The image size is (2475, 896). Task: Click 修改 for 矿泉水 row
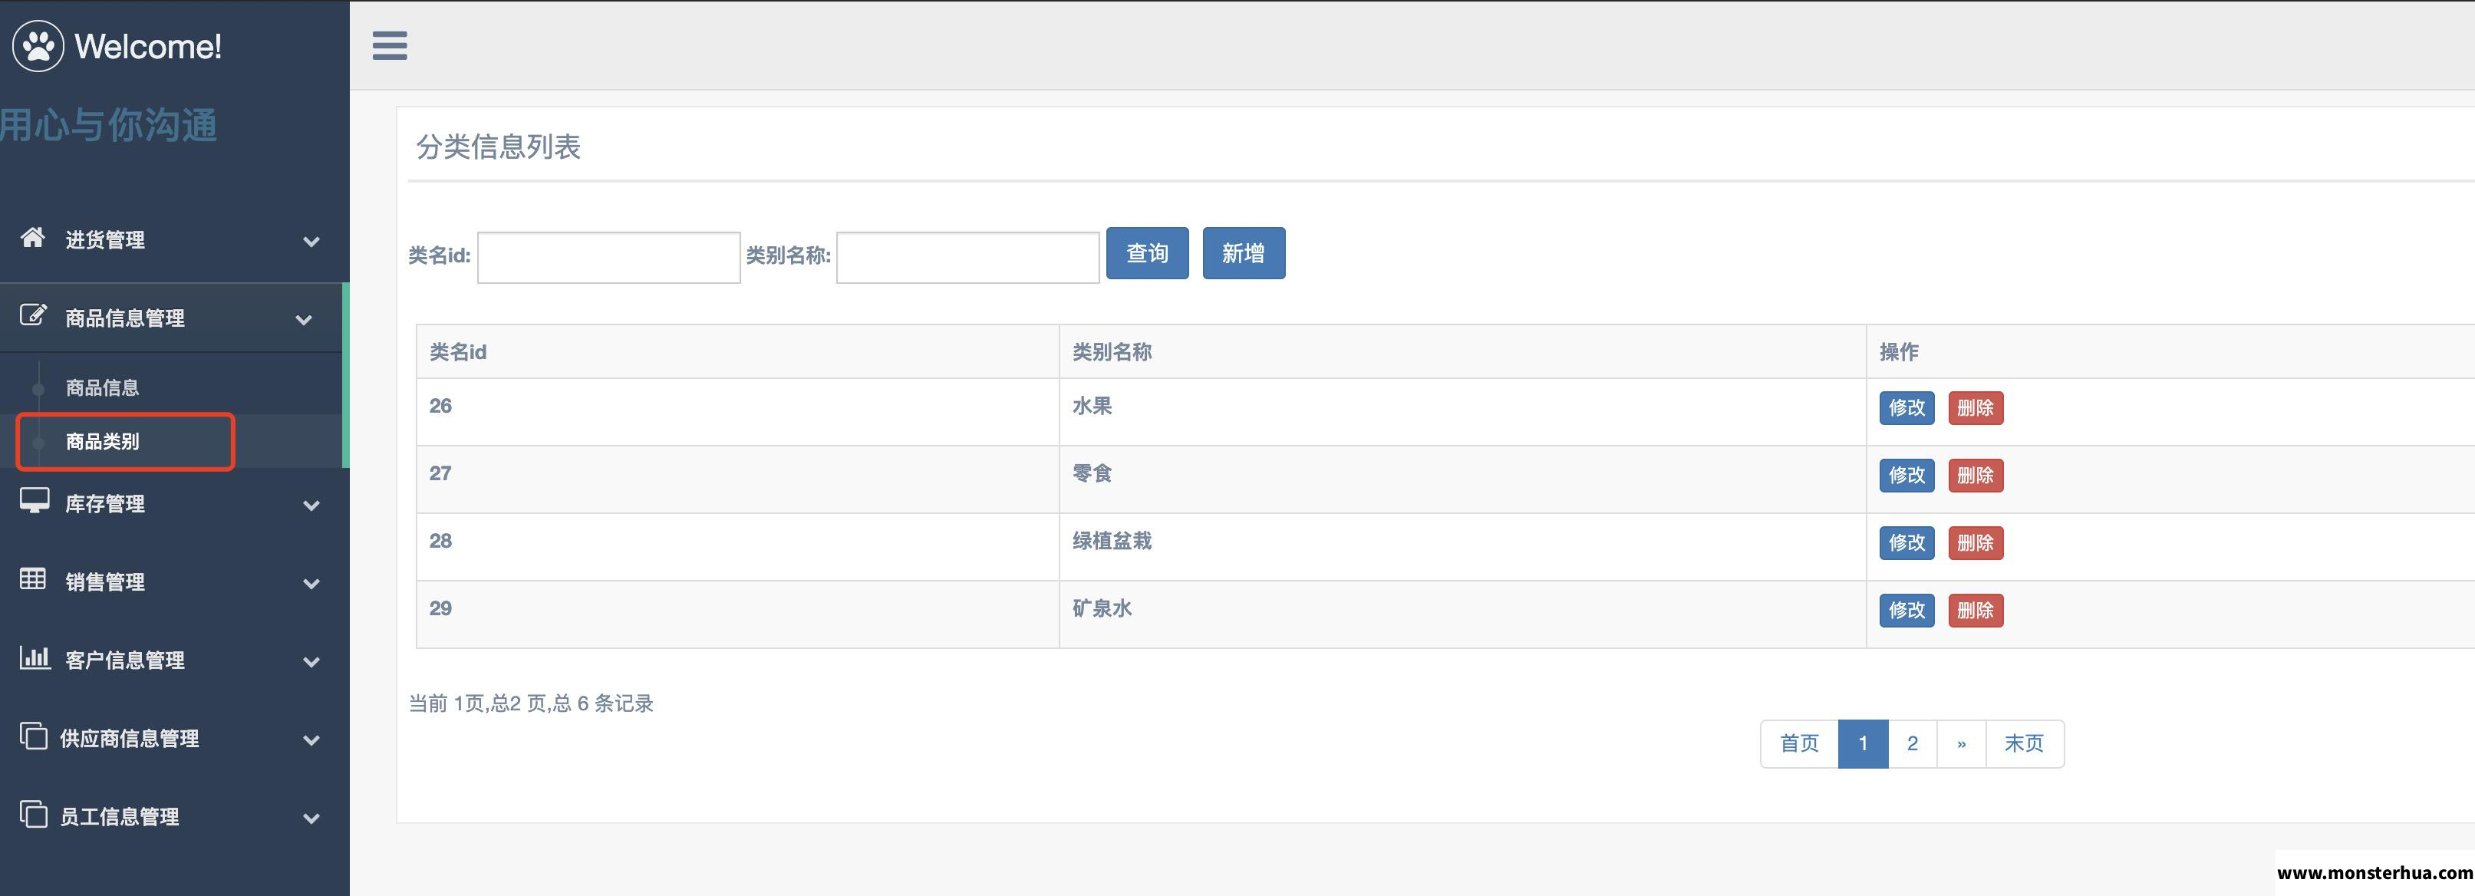click(x=1907, y=611)
